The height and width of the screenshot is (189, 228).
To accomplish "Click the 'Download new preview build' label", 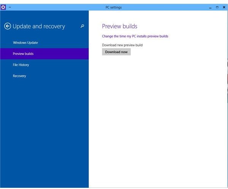I will [122, 45].
